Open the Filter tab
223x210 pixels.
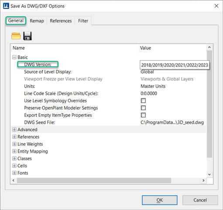click(x=83, y=21)
